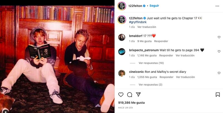Save post with the bookmark icon
223x113 pixels.
(218, 95)
